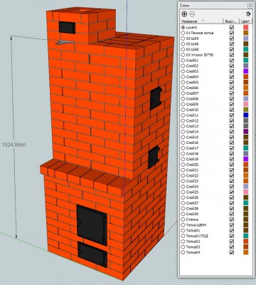Open the red color swatch for Layer0

point(246,28)
